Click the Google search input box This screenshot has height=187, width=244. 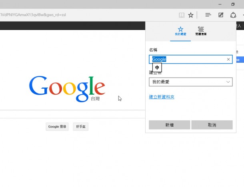pyautogui.click(x=72, y=114)
